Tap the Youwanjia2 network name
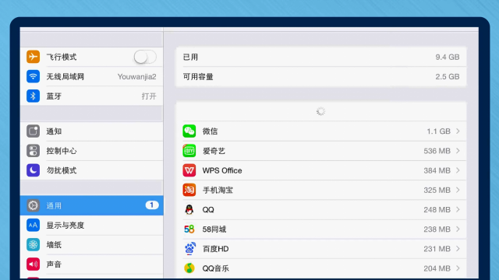 coord(137,77)
